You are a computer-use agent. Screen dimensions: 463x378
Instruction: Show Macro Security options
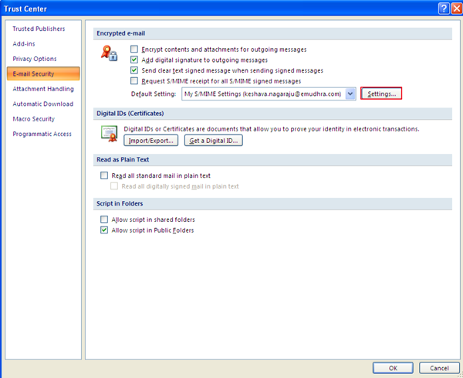click(34, 119)
